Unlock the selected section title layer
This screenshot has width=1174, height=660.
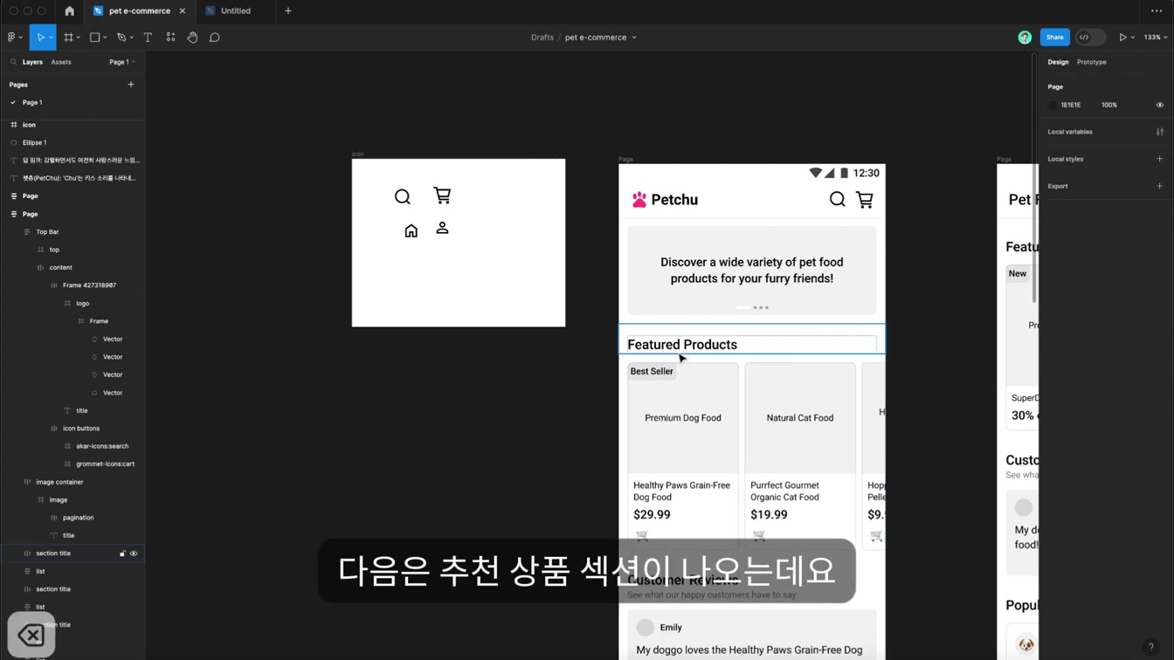[x=122, y=553]
